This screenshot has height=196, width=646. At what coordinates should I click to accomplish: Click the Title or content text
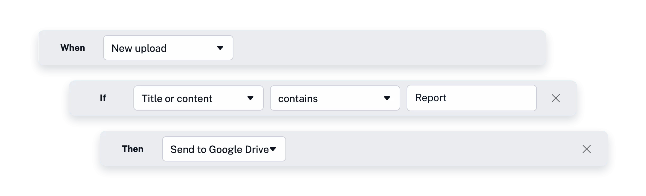point(177,99)
